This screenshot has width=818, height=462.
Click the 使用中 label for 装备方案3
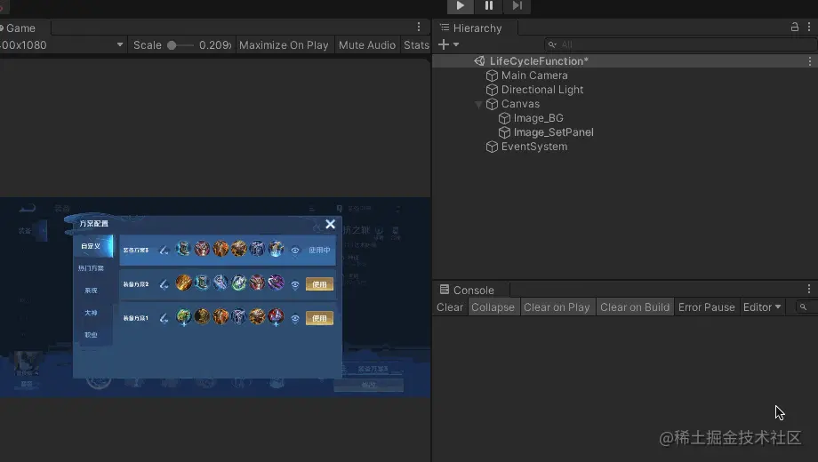point(319,251)
